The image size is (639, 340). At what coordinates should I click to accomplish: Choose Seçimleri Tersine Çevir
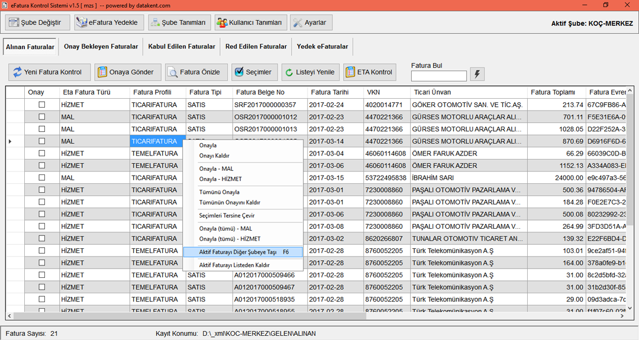pyautogui.click(x=243, y=215)
